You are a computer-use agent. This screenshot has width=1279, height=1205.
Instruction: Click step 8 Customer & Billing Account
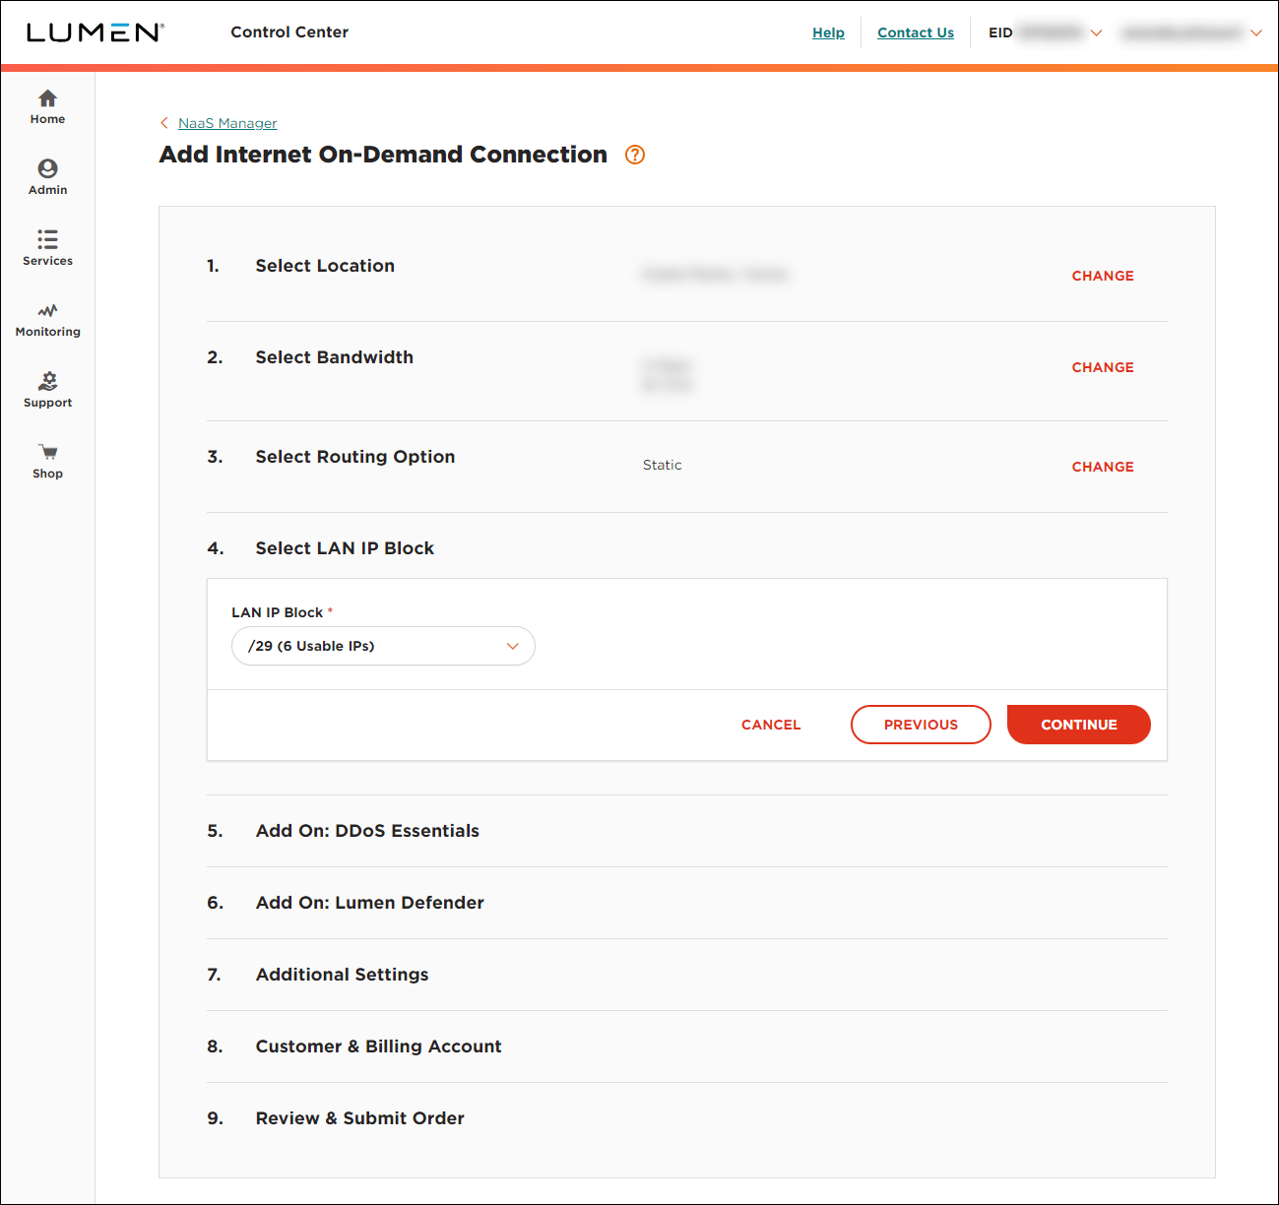click(x=379, y=1046)
